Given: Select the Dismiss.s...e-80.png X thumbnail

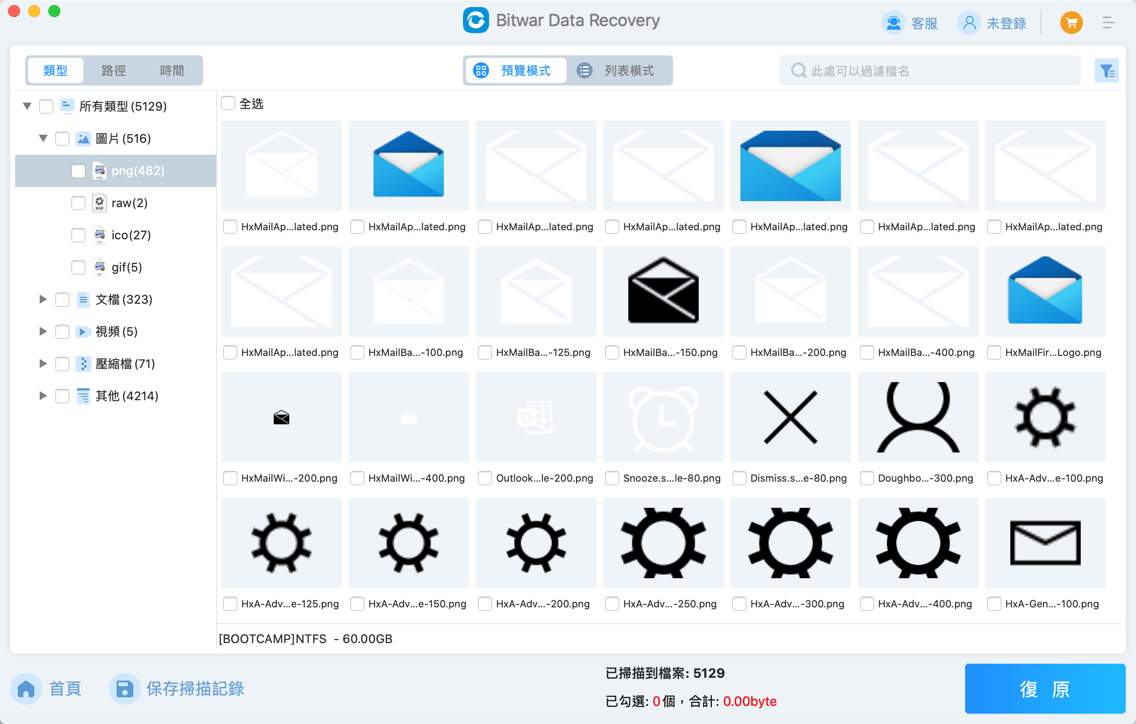Looking at the screenshot, I should pos(790,417).
